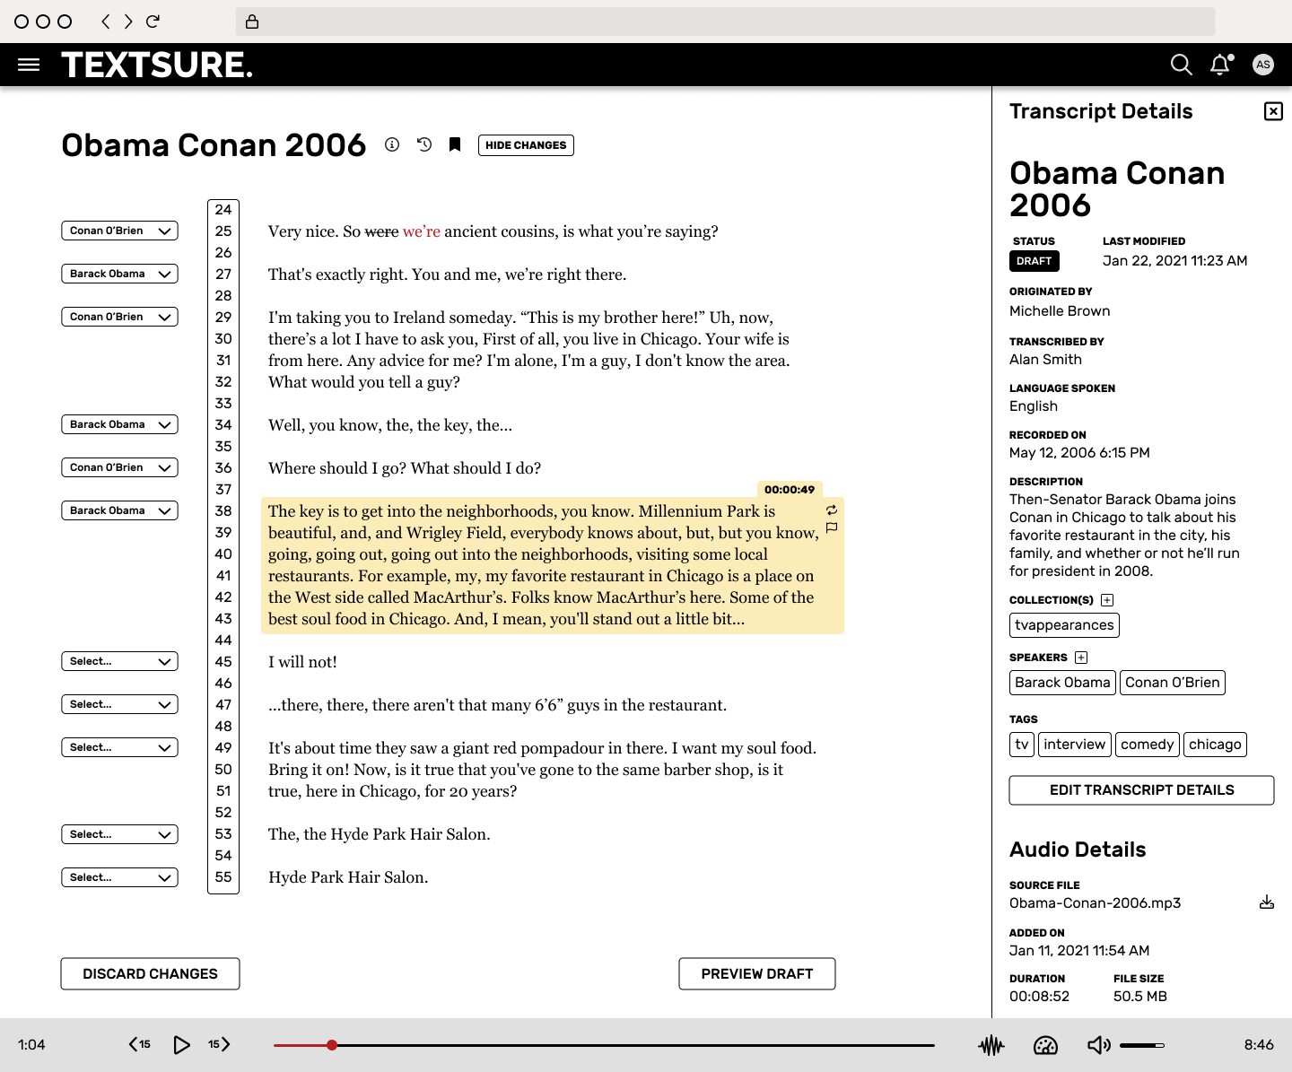1292x1072 pixels.
Task: Click browser forward arrow
Action: pos(128,22)
